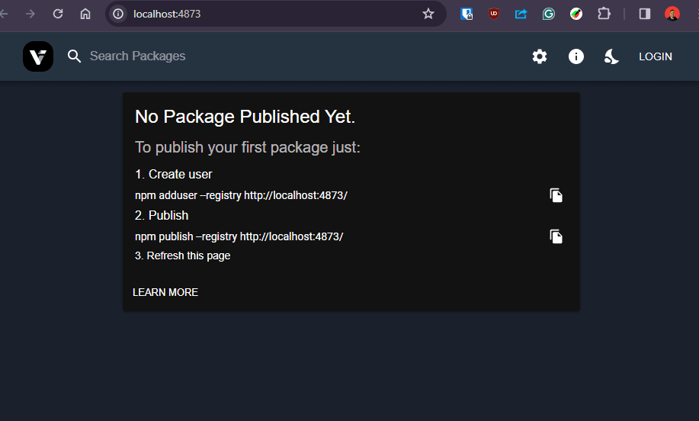
Task: Open the Chrome profile avatar menu
Action: (672, 14)
